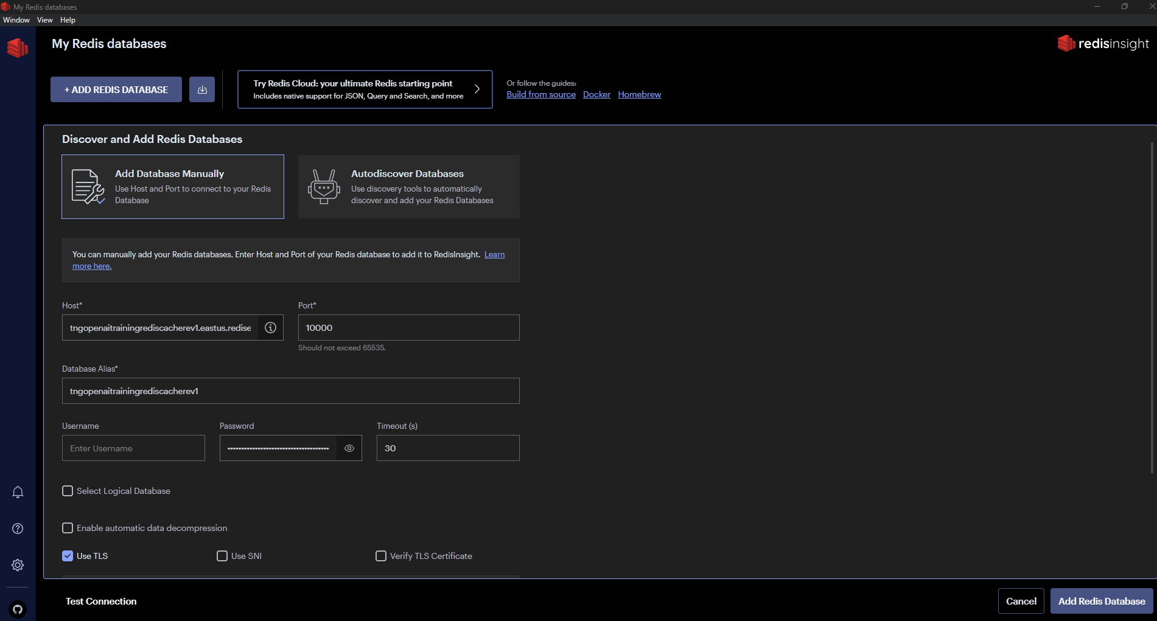This screenshot has width=1157, height=621.
Task: Check the Verify TLS Certificate option
Action: (381, 555)
